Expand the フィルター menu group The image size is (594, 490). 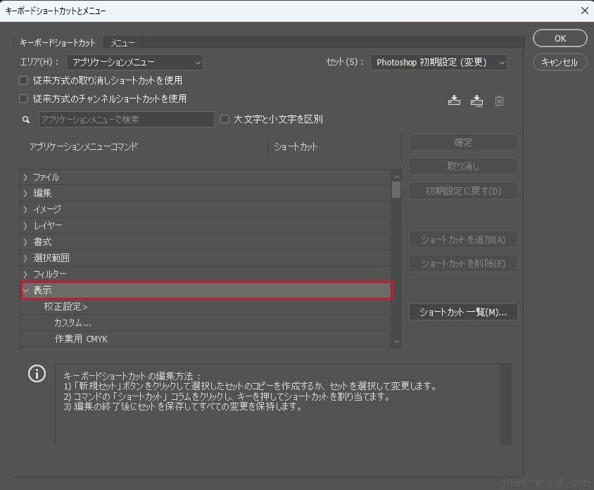26,274
